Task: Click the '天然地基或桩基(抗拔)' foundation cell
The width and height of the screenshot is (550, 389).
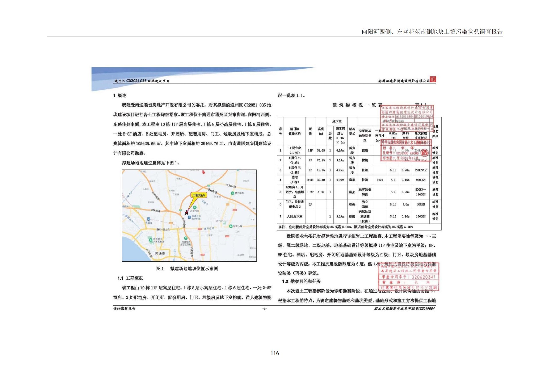Action: pos(365,216)
